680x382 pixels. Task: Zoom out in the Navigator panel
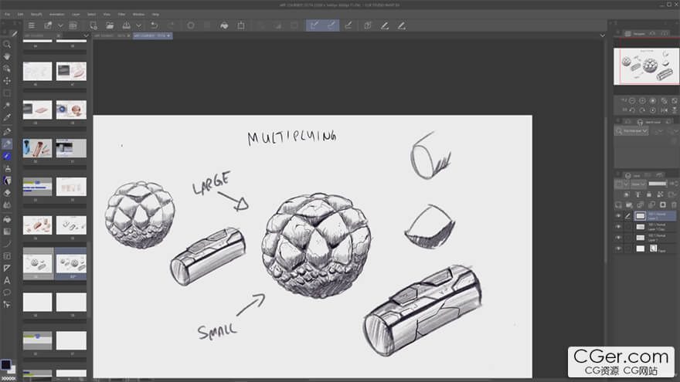click(x=632, y=100)
